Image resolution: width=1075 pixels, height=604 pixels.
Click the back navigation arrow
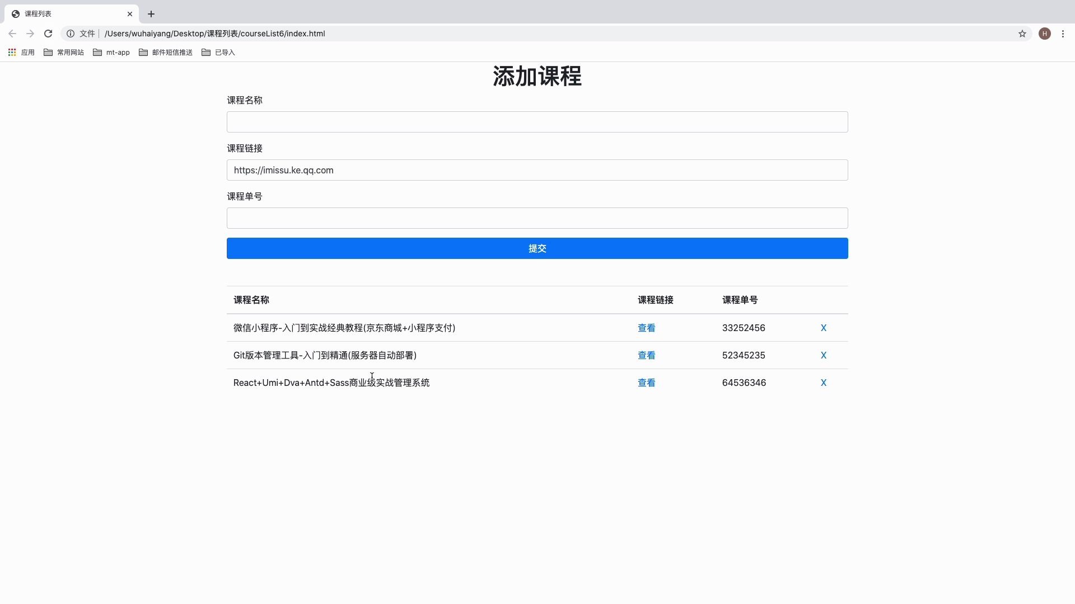pyautogui.click(x=12, y=34)
